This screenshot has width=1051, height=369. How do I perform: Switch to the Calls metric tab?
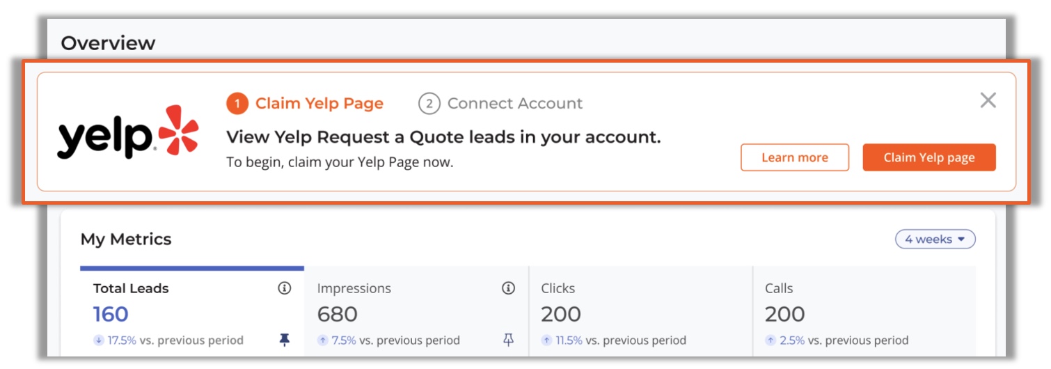pos(864,312)
